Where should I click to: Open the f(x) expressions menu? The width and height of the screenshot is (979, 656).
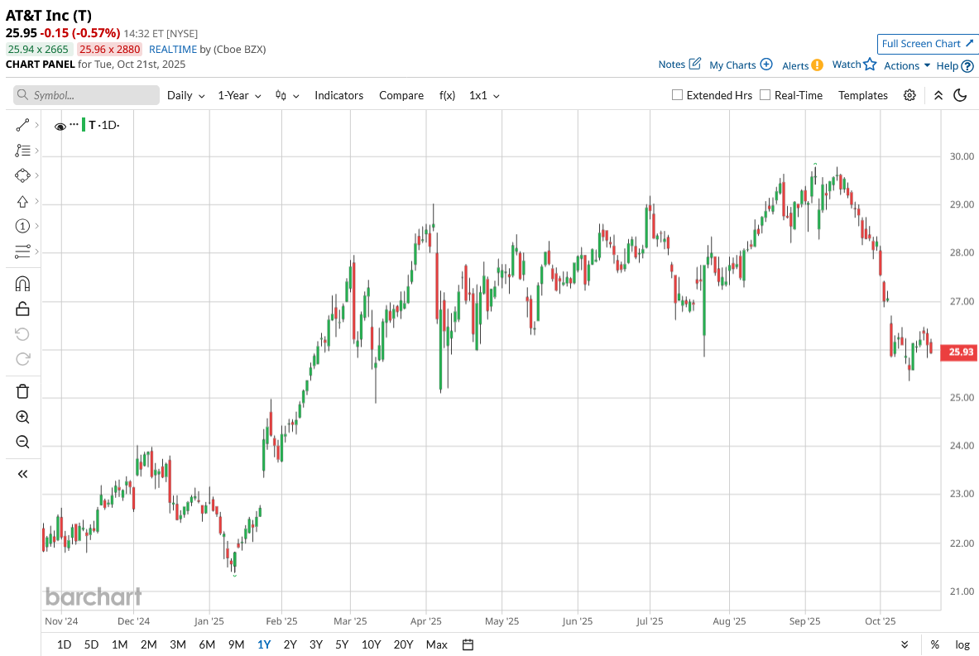coord(447,95)
